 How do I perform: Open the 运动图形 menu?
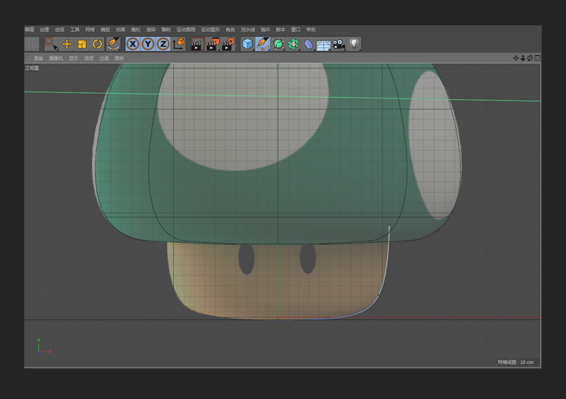210,29
